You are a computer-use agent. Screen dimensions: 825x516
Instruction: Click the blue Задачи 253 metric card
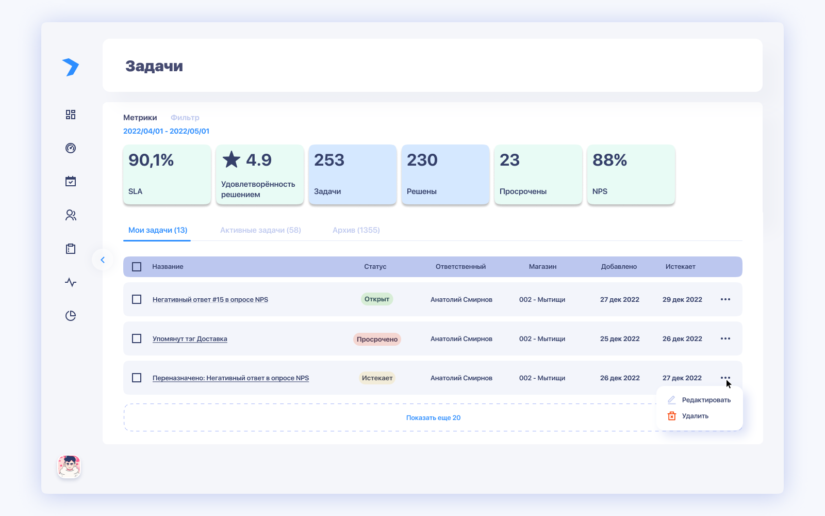click(x=353, y=174)
